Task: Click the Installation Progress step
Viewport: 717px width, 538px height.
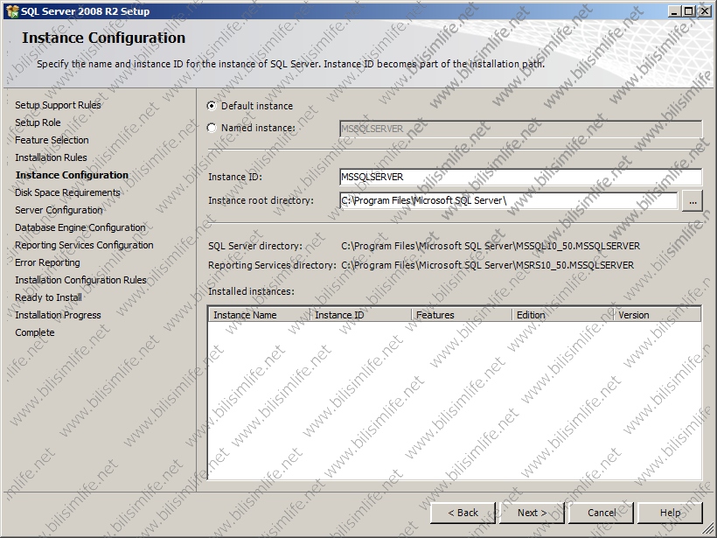Action: [x=58, y=315]
